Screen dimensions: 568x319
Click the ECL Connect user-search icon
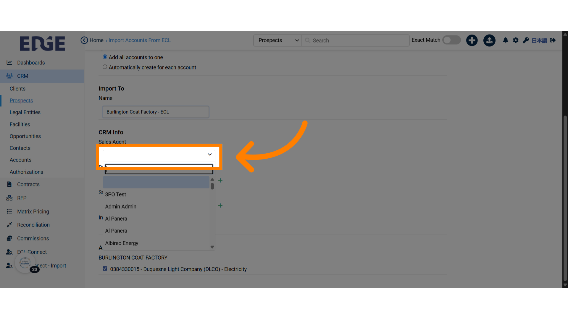click(9, 252)
